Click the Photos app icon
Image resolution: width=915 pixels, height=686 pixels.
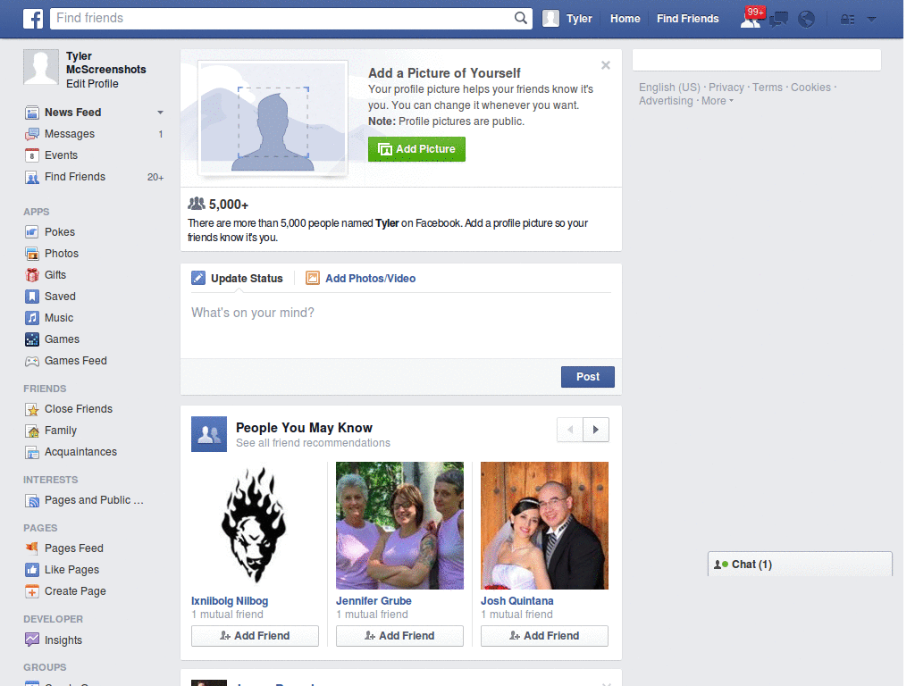click(32, 254)
